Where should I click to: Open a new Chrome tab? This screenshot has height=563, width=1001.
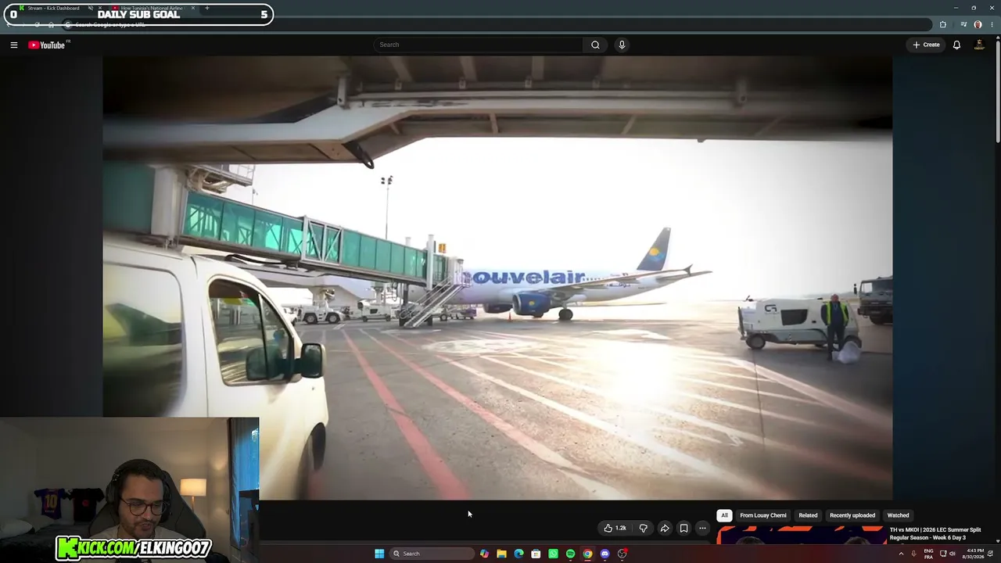tap(207, 8)
